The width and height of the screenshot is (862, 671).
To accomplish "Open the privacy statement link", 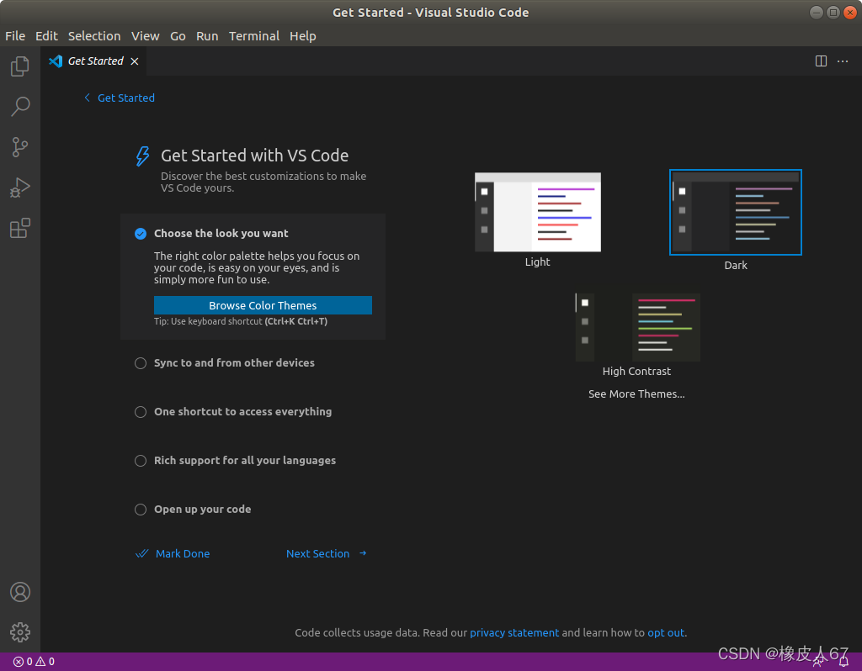I will [514, 632].
